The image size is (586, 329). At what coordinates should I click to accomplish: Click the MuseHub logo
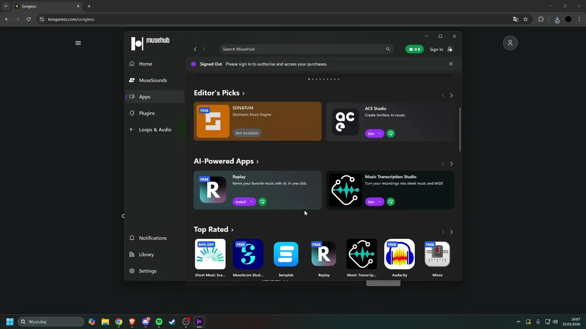click(150, 43)
